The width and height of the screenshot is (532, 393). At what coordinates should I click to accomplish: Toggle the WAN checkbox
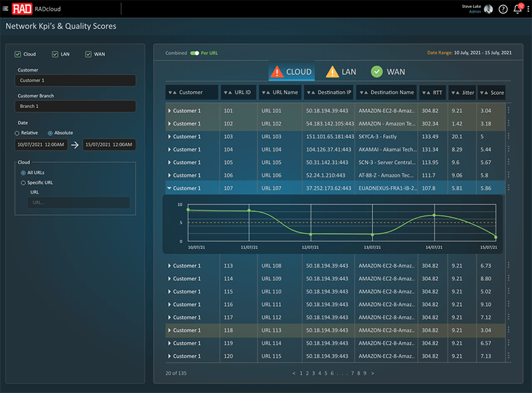88,54
